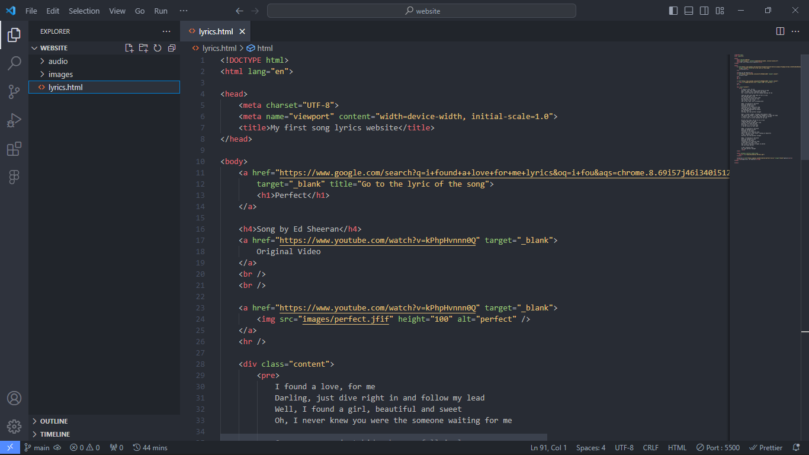Click the youtube link on line 17
This screenshot has height=455, width=809.
378,241
